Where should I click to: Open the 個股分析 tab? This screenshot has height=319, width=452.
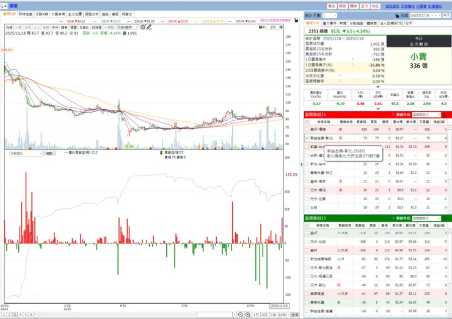click(x=92, y=14)
